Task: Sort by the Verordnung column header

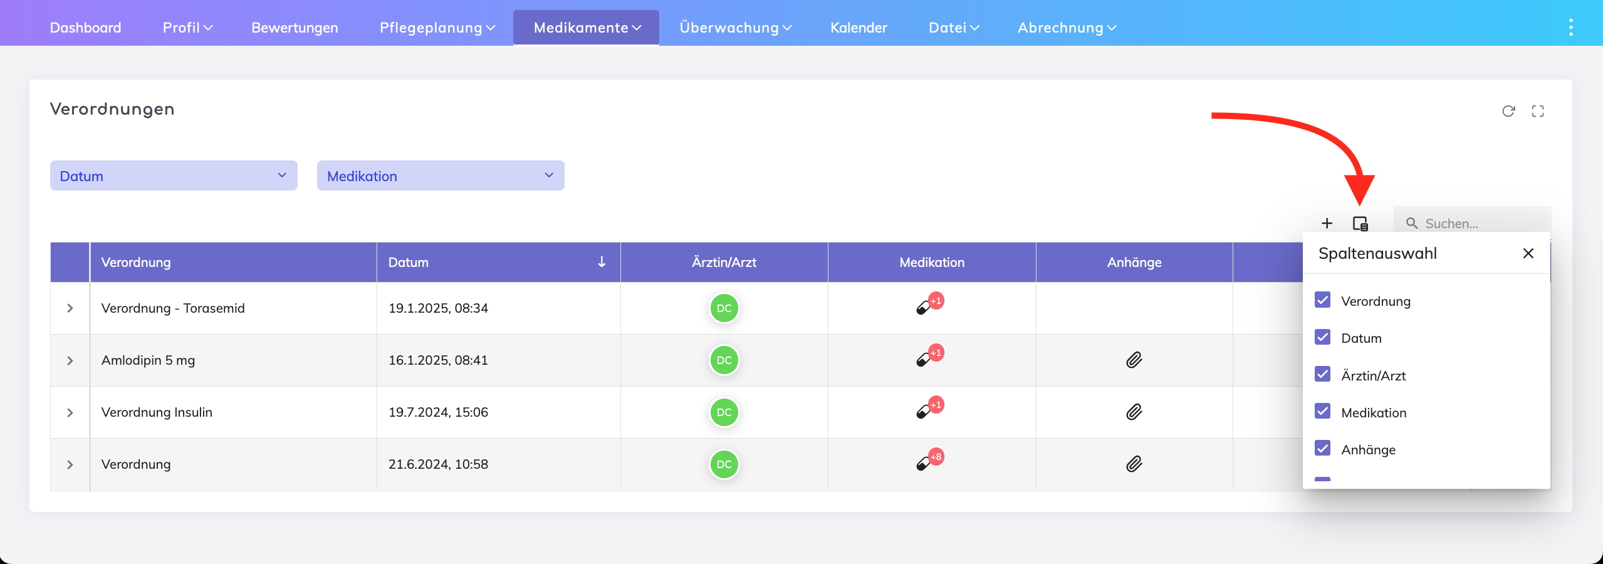Action: (x=234, y=262)
